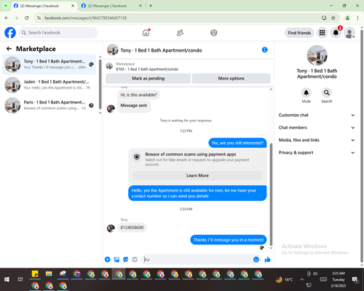Click Learn More in scam warning

pyautogui.click(x=197, y=175)
